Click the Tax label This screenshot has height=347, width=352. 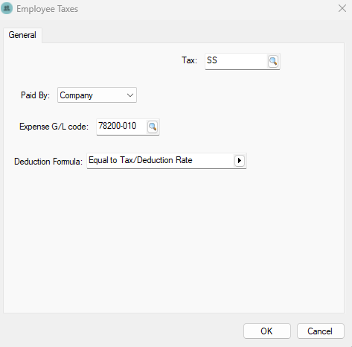[x=189, y=60]
